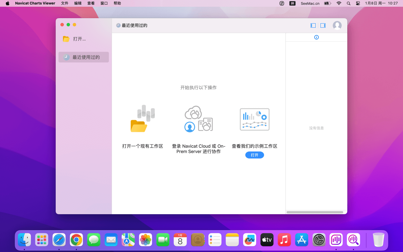Click the sample workspace chart icon

(x=254, y=119)
